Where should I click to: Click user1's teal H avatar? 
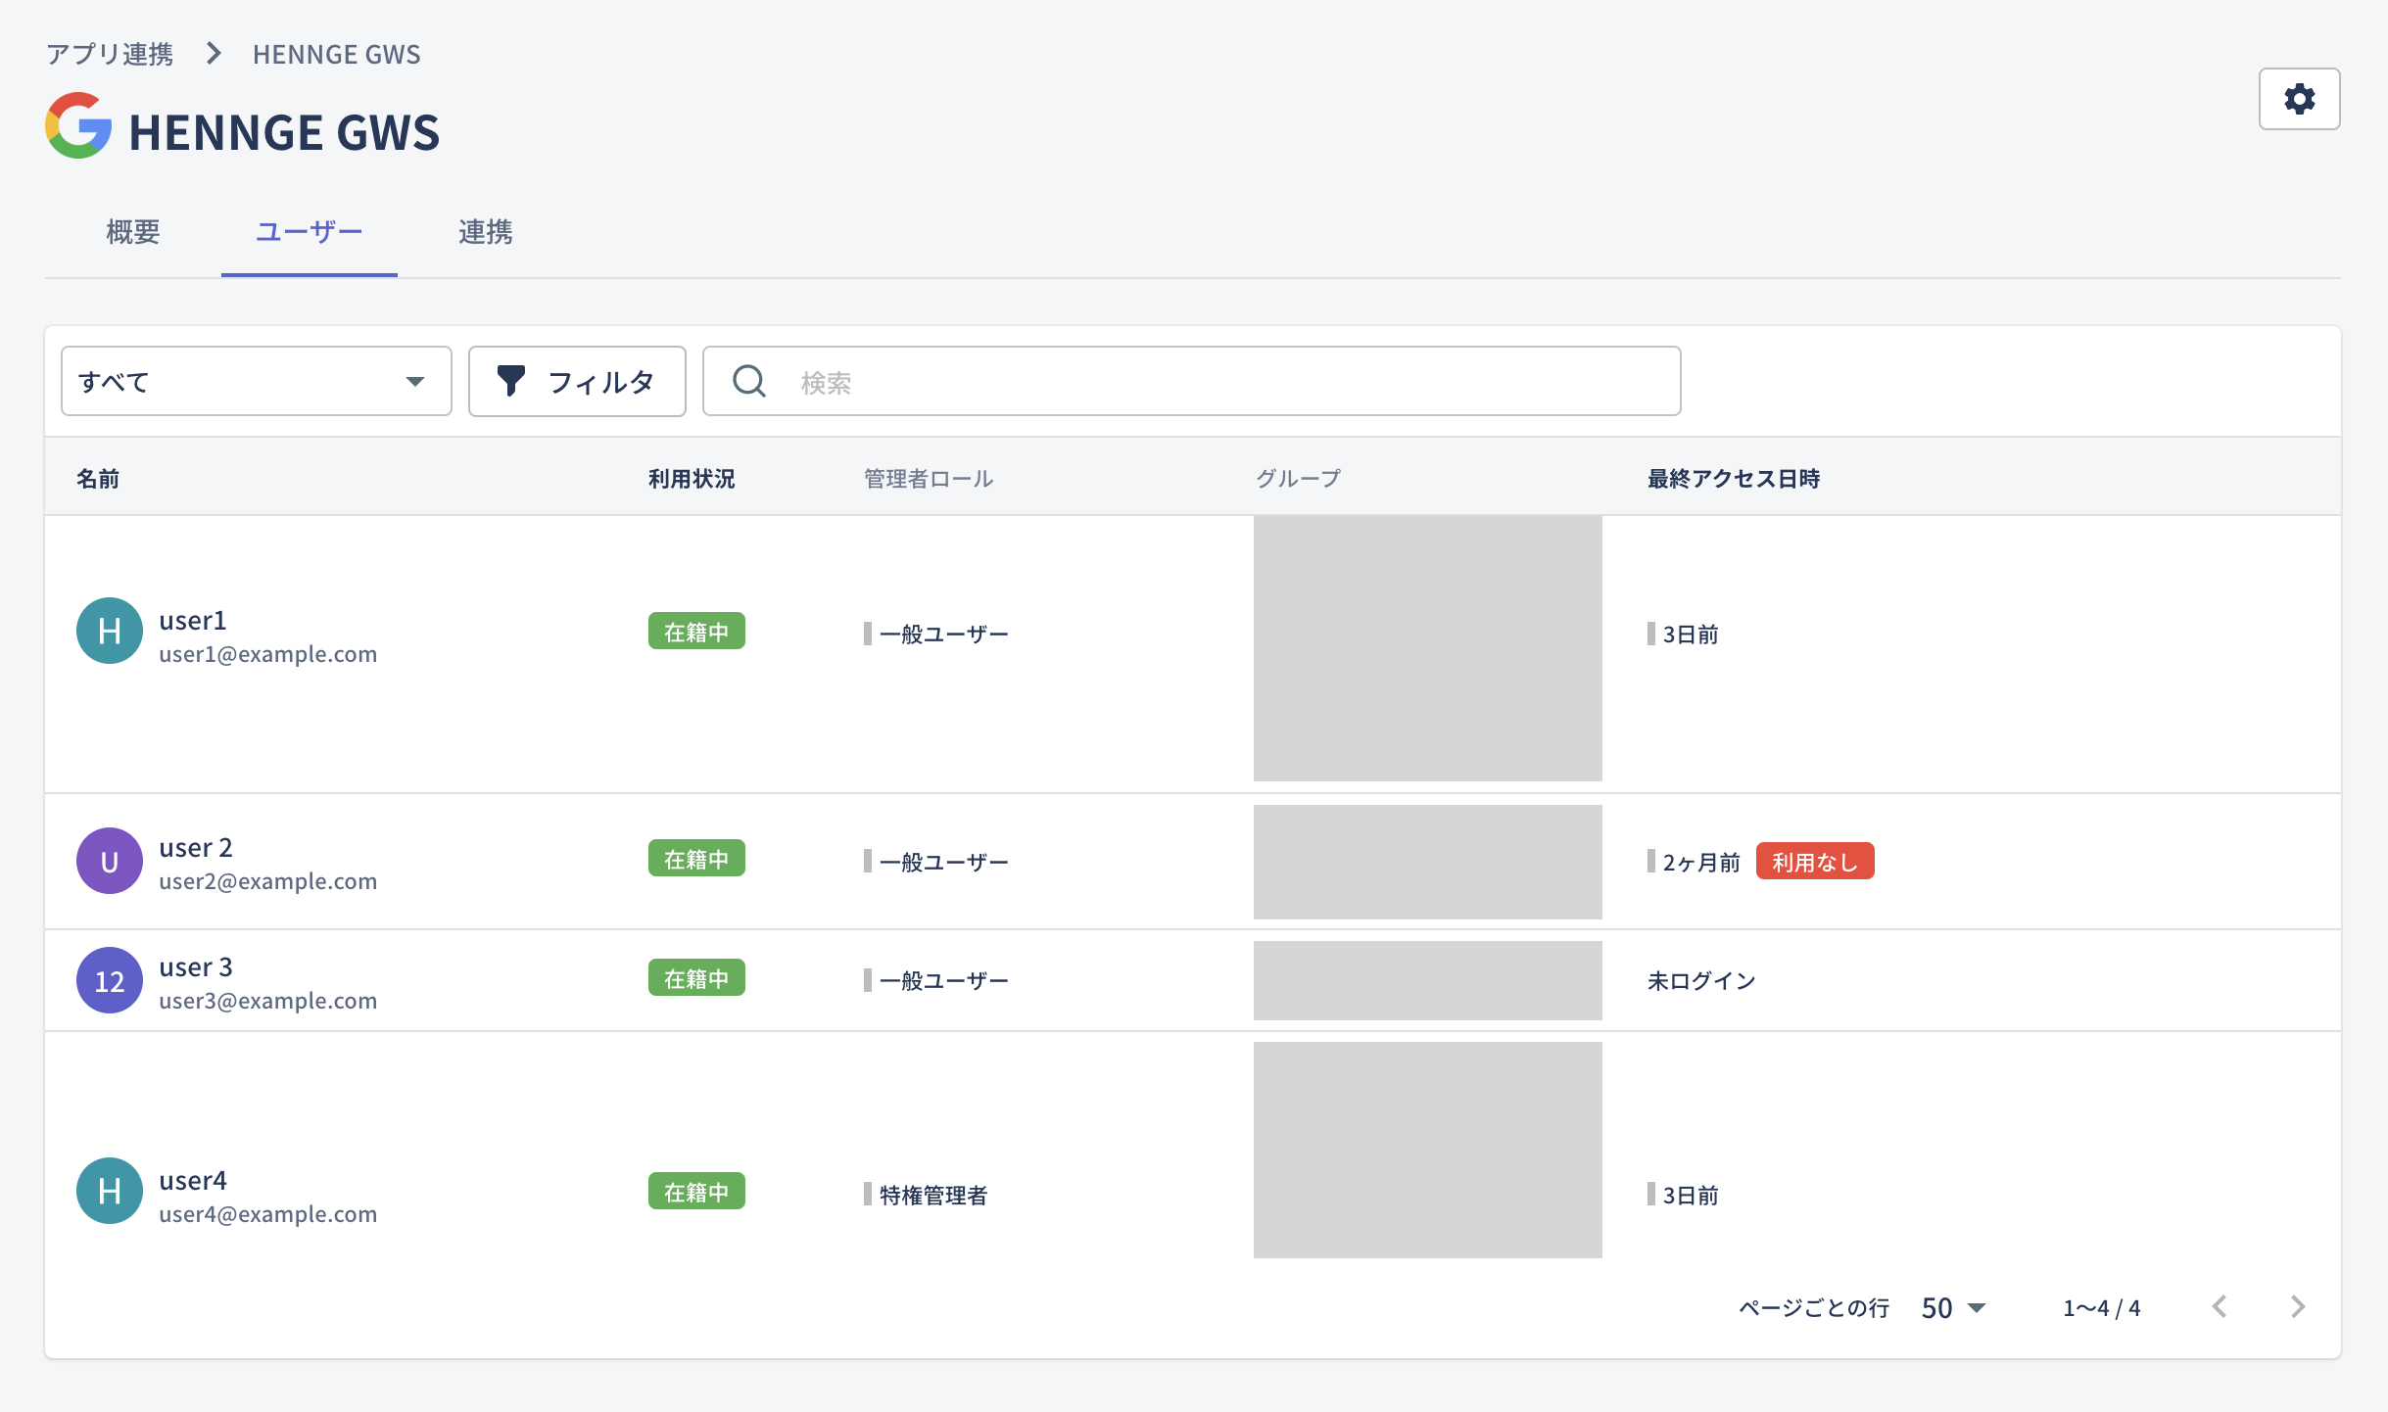110,631
